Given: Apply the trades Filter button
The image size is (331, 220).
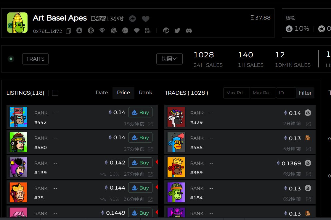Looking at the screenshot, I should 305,93.
